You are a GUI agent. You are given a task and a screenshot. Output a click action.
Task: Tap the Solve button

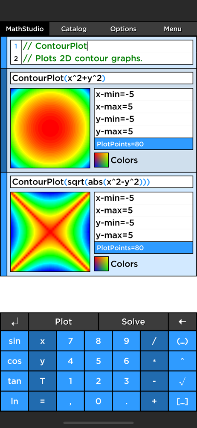tap(133, 322)
